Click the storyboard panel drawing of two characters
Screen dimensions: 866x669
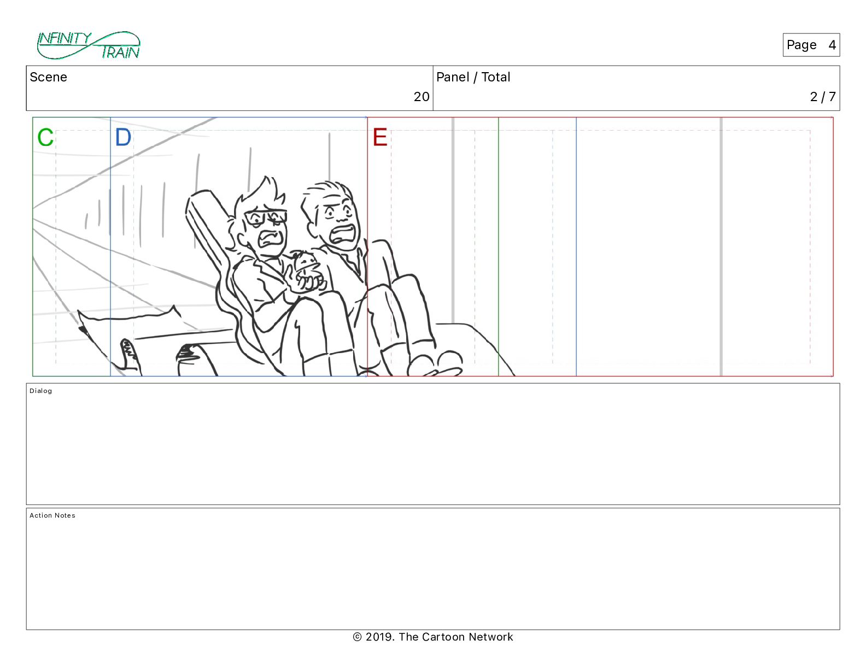click(x=433, y=247)
